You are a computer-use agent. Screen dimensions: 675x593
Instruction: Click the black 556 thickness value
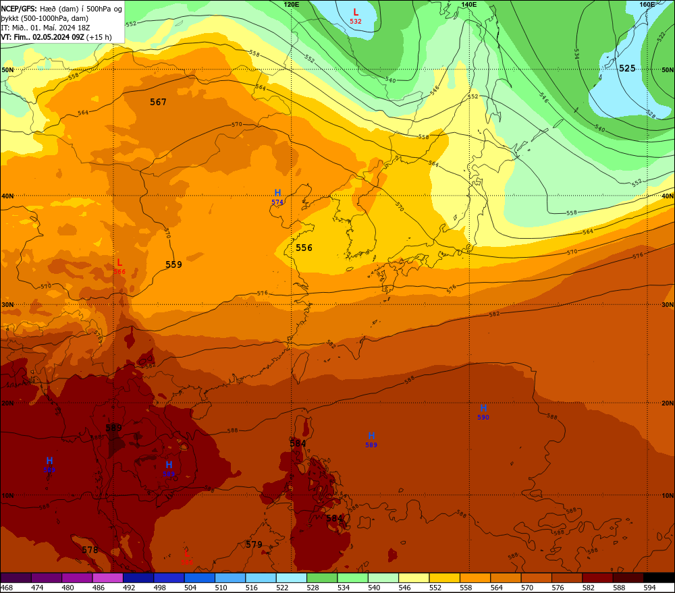(304, 248)
